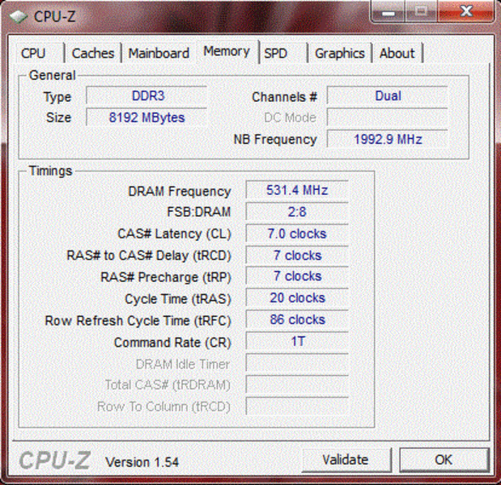The width and height of the screenshot is (501, 485).
Task: Confirm with the OK button
Action: [x=444, y=460]
